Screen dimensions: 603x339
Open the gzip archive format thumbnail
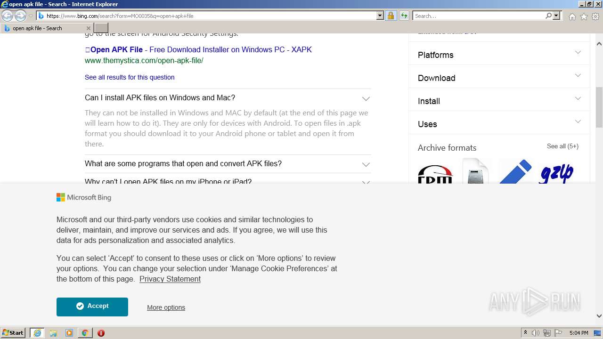click(x=556, y=171)
